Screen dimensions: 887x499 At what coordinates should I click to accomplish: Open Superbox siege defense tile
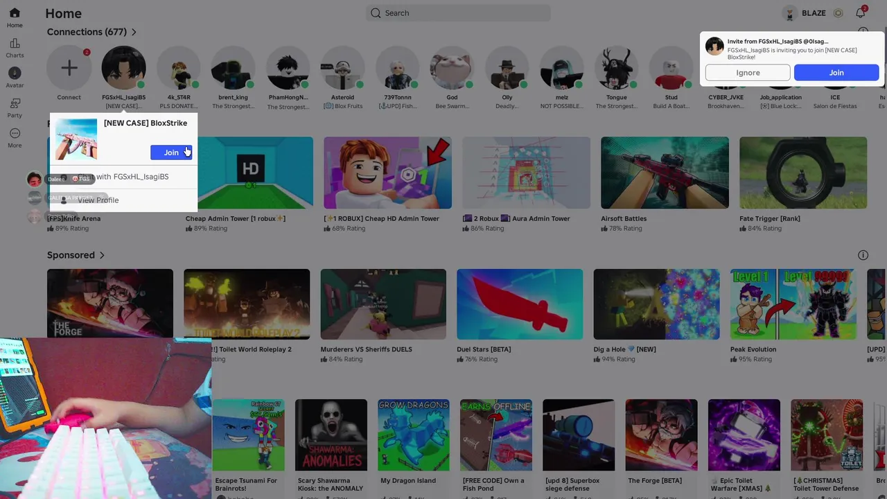(x=579, y=435)
